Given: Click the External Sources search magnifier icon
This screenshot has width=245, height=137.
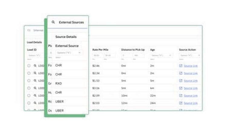Looking at the screenshot, I should point(53,22).
